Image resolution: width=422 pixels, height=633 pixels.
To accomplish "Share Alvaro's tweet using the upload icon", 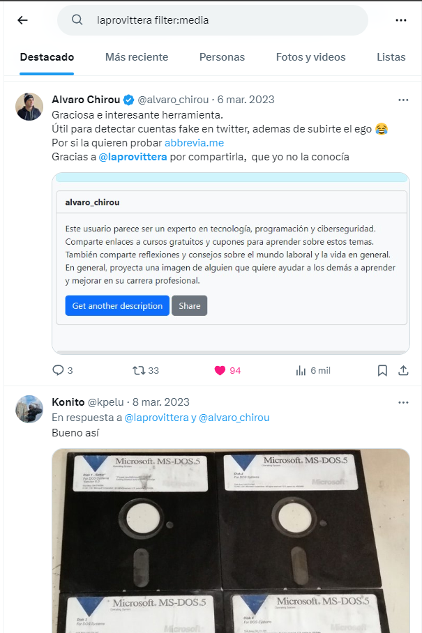I will [403, 370].
